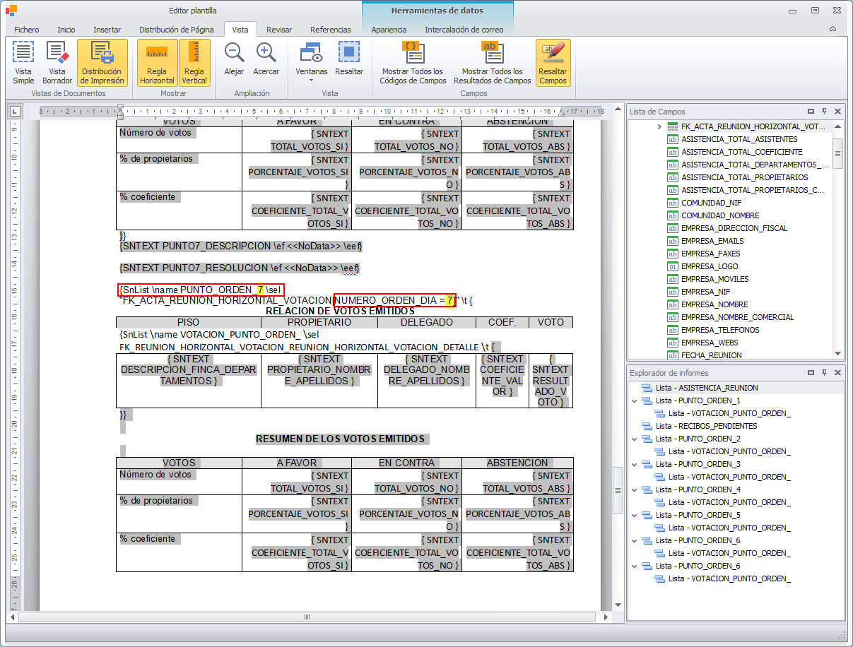The image size is (853, 647).
Task: Show all field codes button
Action: [x=413, y=62]
